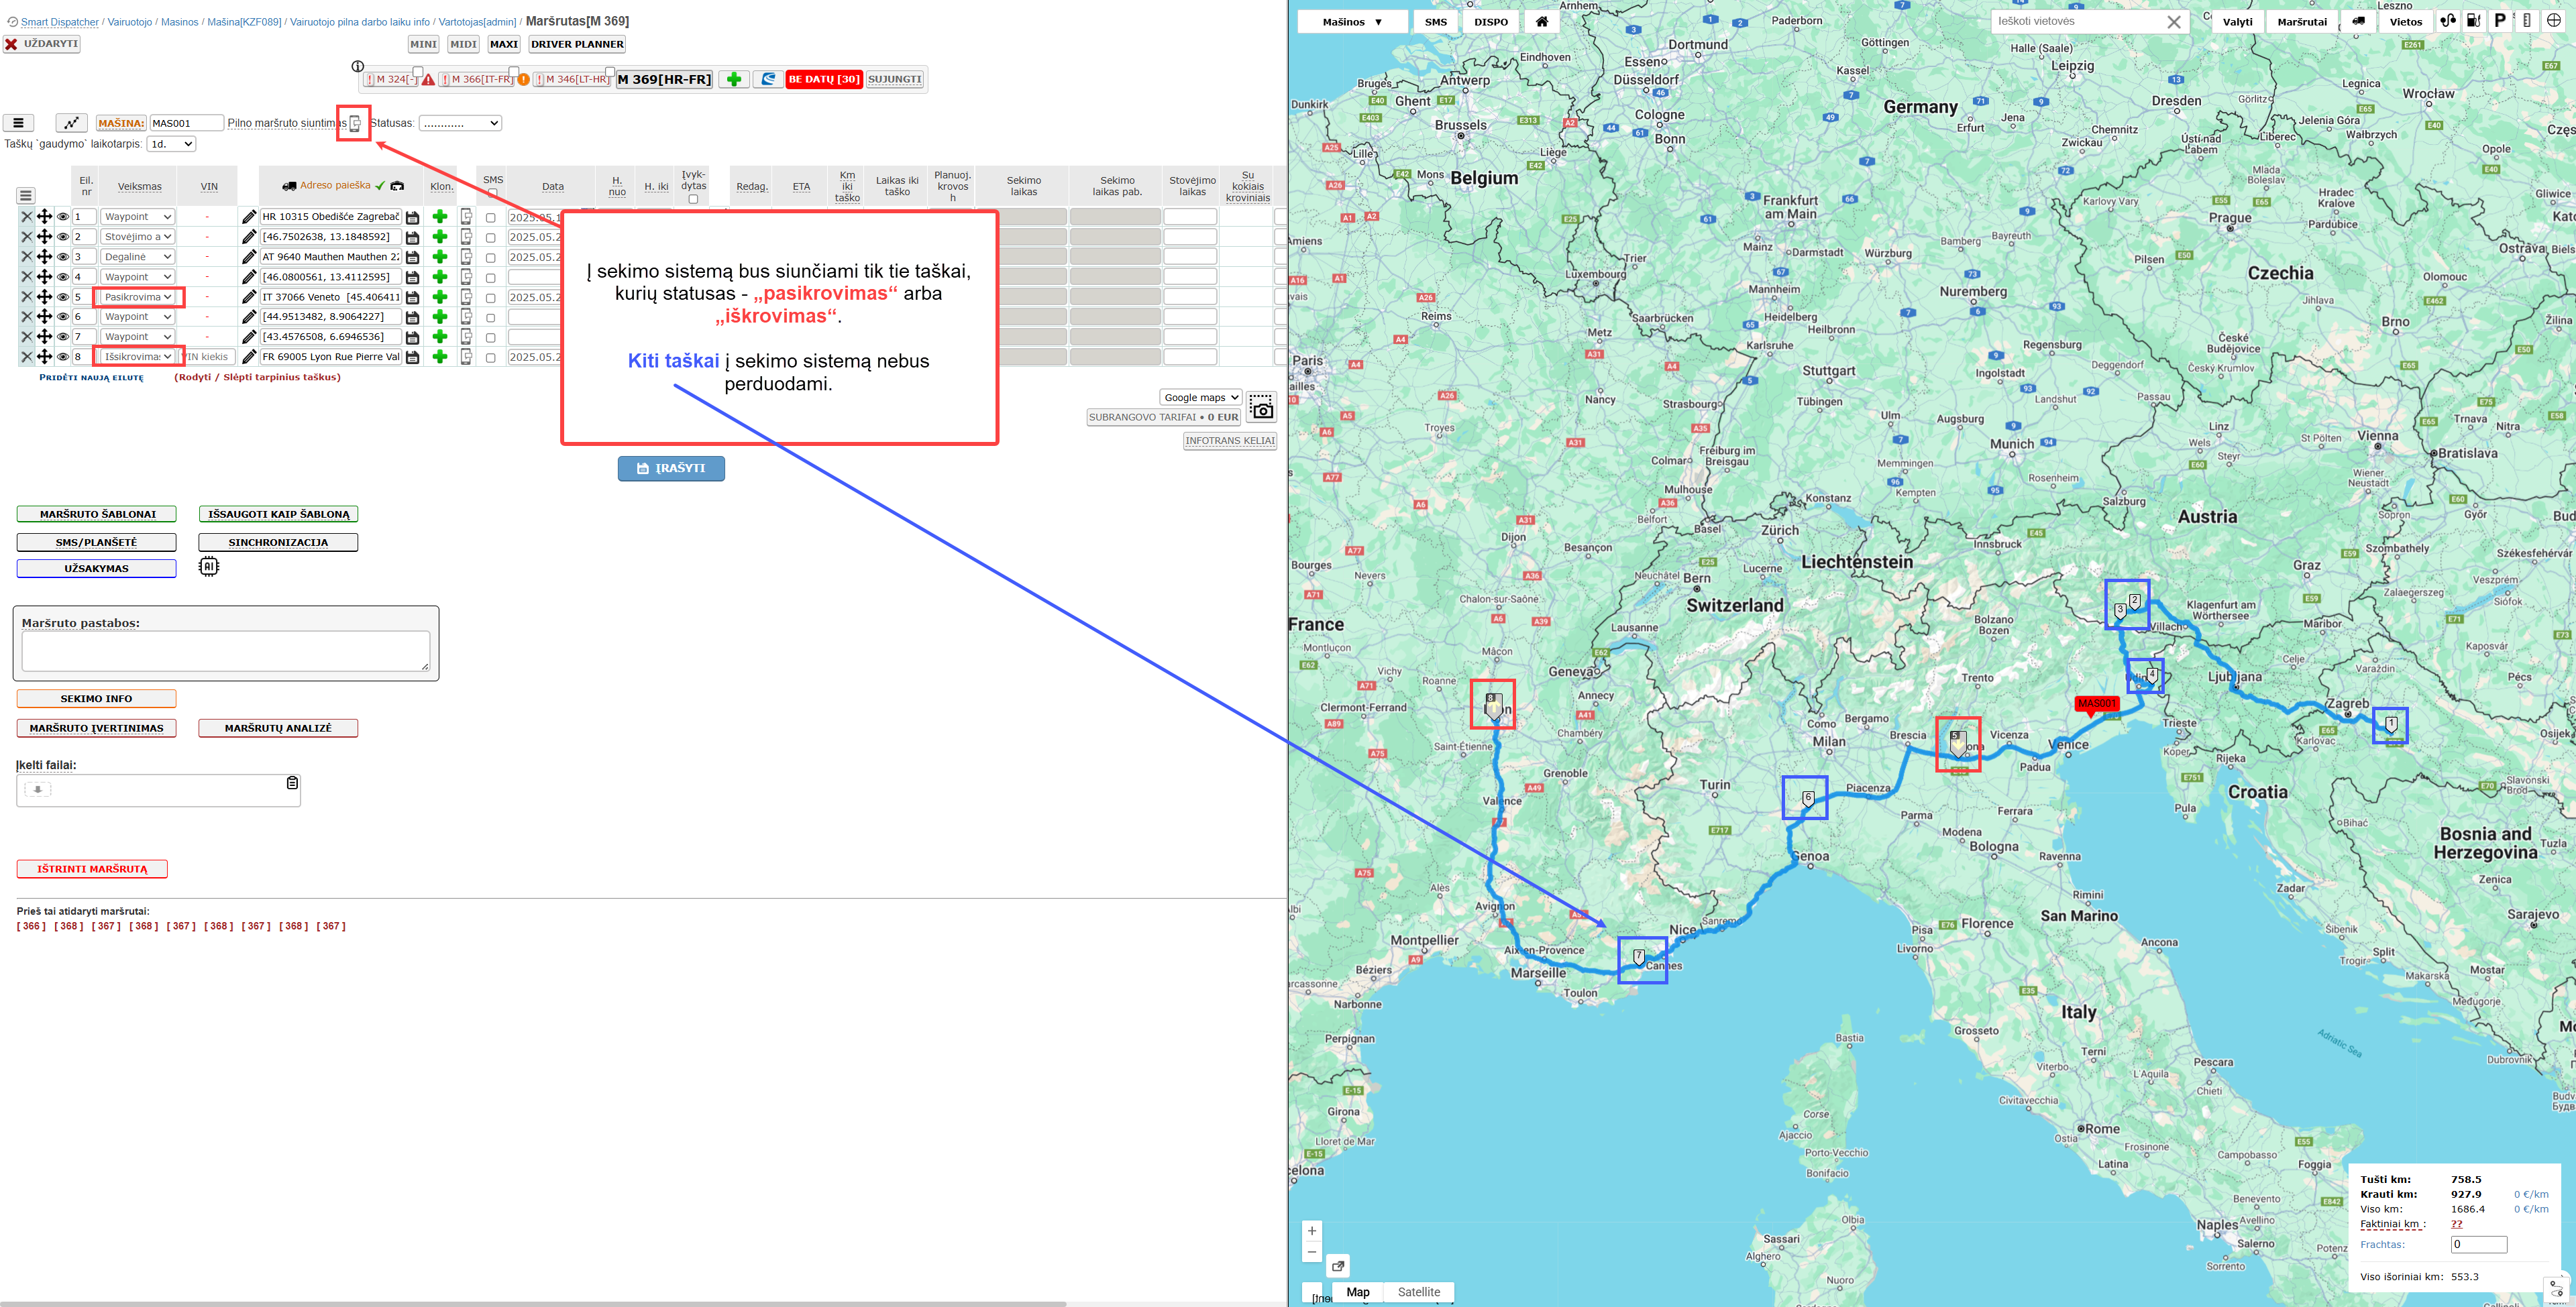Toggle the Įvykdytas header checkbox
Screen dimensions: 2576x1307
(693, 199)
